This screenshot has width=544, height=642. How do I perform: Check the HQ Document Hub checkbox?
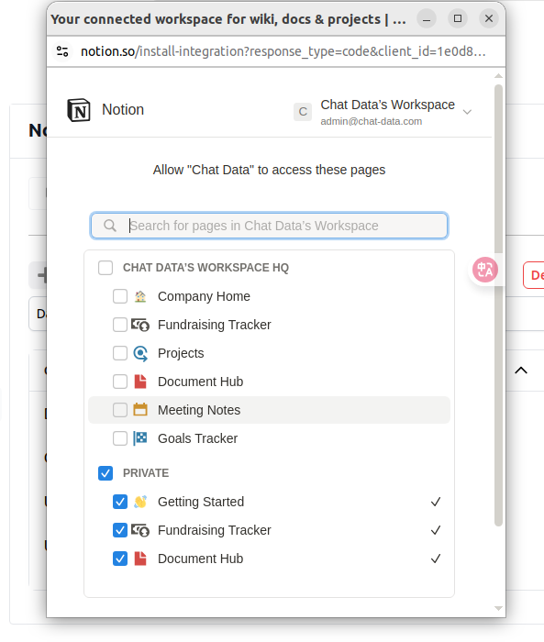(x=120, y=382)
